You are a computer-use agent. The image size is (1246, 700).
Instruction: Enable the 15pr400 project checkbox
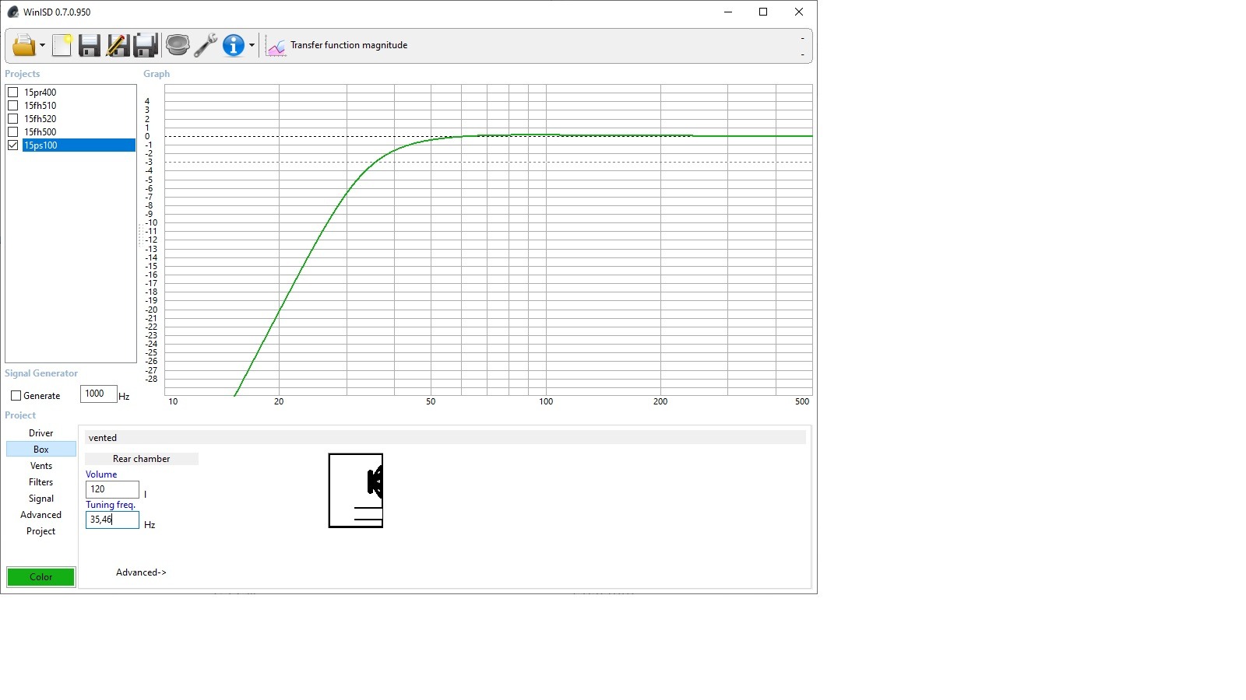click(12, 92)
